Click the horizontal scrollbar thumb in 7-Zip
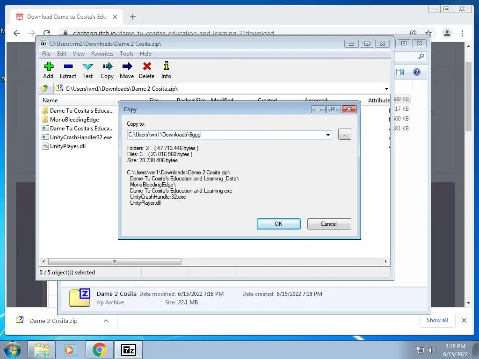Viewport: 479px width, 359px height. coord(115,262)
